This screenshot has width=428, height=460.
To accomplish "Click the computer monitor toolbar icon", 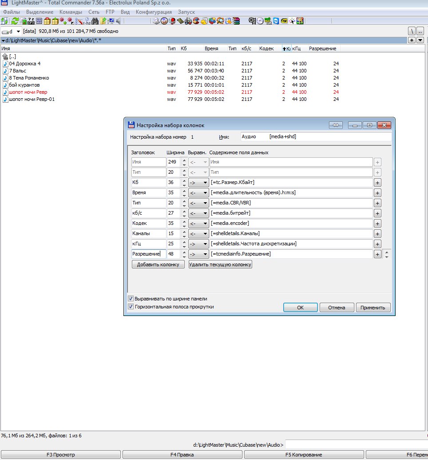I will tap(111, 21).
